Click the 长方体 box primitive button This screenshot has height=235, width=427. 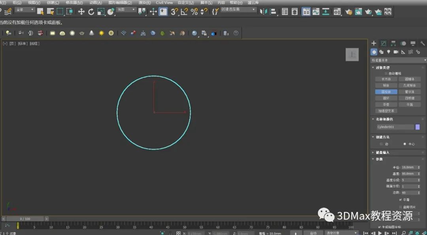tap(386, 79)
